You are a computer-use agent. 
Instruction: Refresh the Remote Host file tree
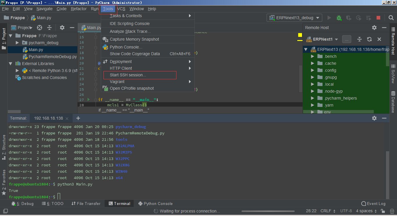tap(369, 39)
